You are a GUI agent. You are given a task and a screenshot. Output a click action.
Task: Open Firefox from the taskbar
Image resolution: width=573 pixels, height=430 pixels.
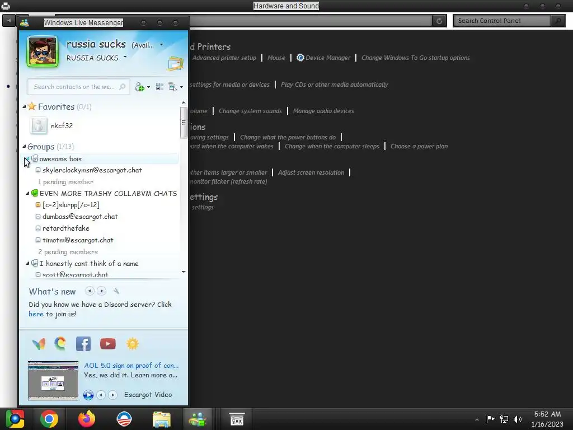[x=87, y=419]
